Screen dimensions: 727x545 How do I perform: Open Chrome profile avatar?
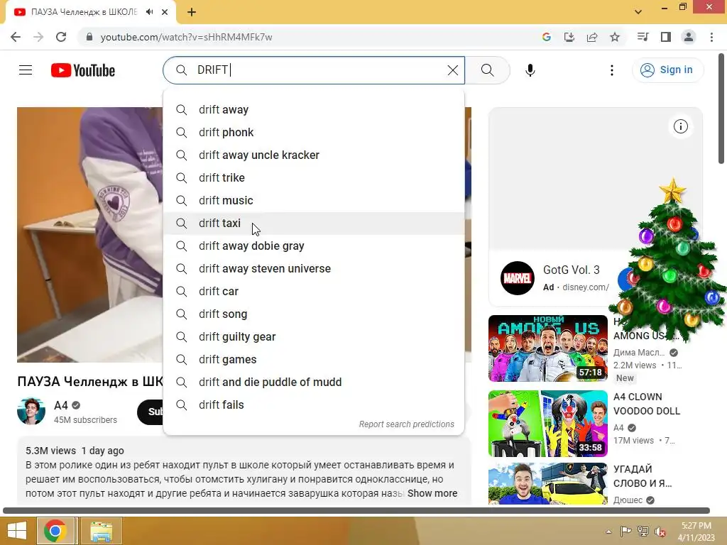click(689, 37)
